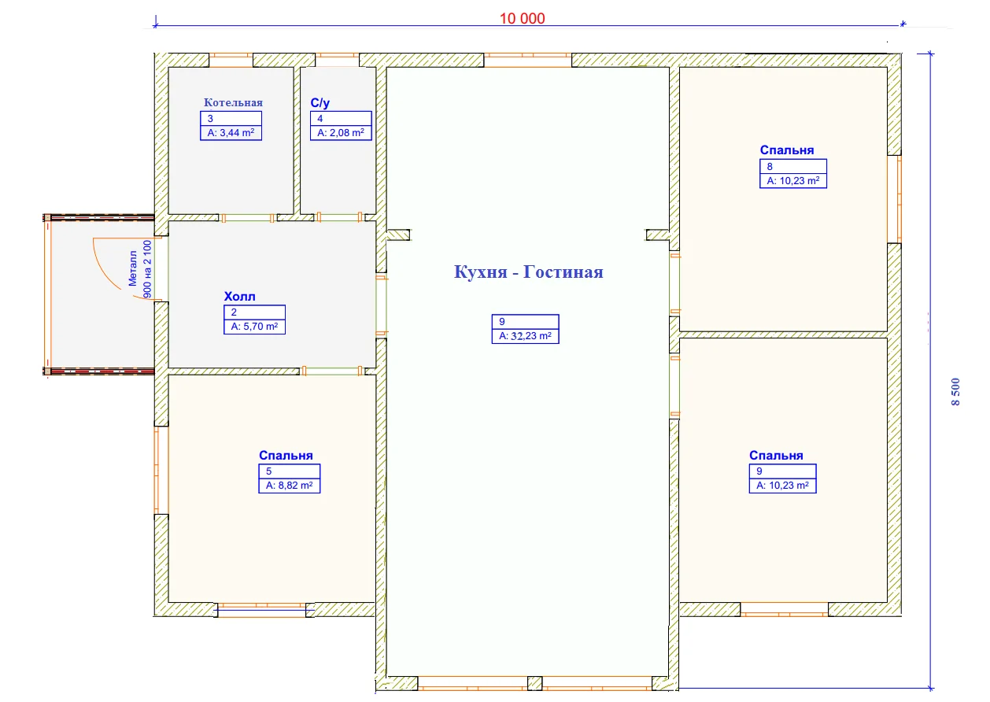Click the "Котельная" room label

[x=233, y=102]
